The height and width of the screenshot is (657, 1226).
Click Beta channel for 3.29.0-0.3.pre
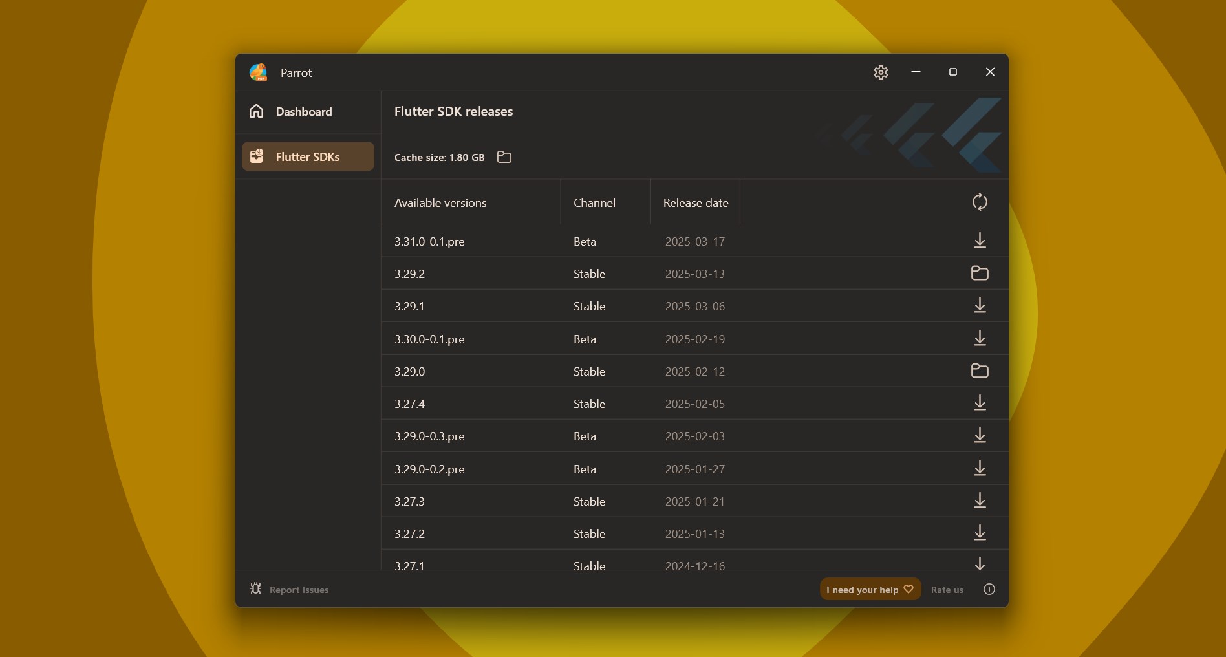[x=585, y=436]
